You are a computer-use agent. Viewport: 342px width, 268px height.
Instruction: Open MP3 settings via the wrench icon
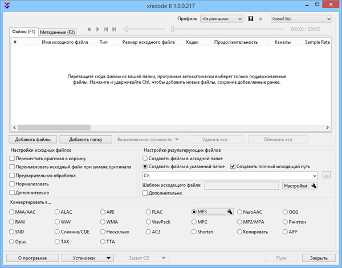[x=230, y=212]
